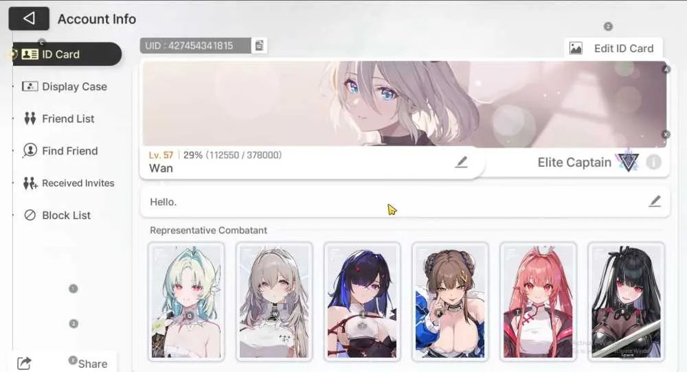Click the Edit ID Card button
Image resolution: width=687 pixels, height=372 pixels.
click(x=613, y=48)
